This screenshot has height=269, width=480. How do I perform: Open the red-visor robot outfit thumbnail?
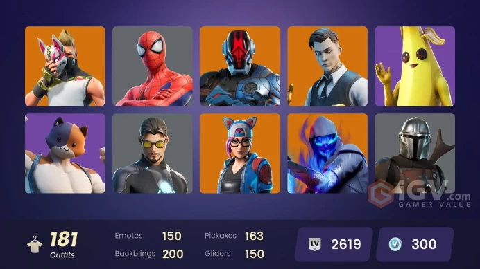[x=240, y=66]
